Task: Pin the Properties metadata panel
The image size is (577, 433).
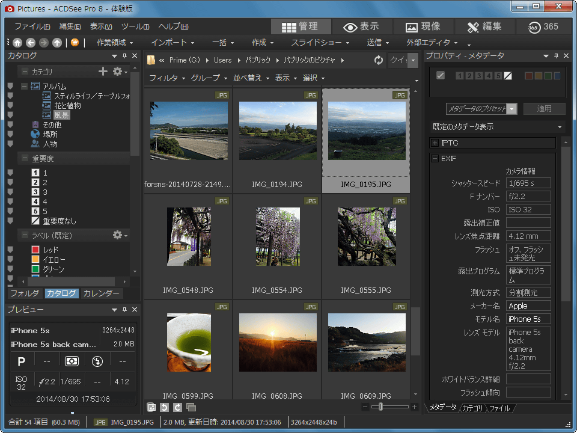Action: click(556, 56)
